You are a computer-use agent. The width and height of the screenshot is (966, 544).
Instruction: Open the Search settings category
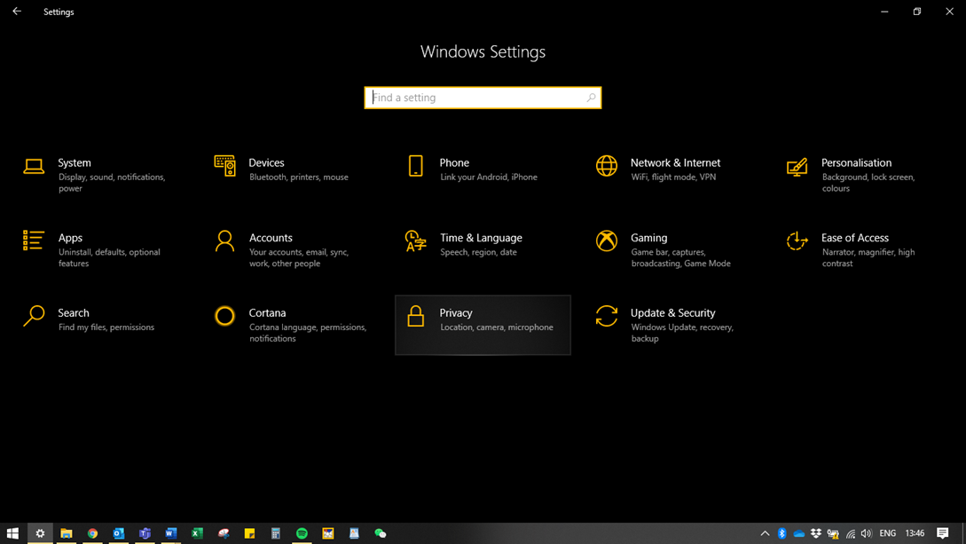pyautogui.click(x=74, y=313)
